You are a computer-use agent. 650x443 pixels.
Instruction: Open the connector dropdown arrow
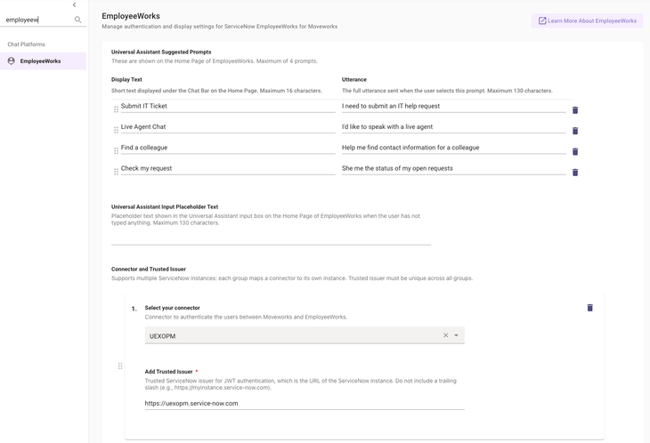tap(457, 335)
